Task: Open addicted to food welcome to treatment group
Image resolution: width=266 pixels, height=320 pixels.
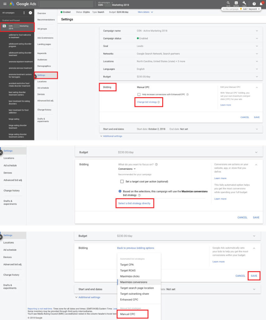Action: point(20,36)
